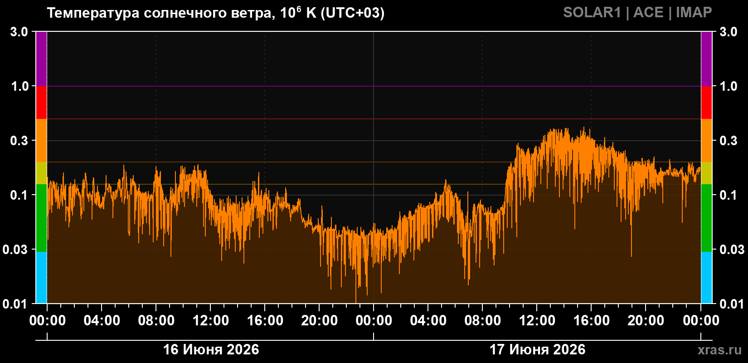Click the 12:00 time label for 17 Июня

(x=537, y=320)
